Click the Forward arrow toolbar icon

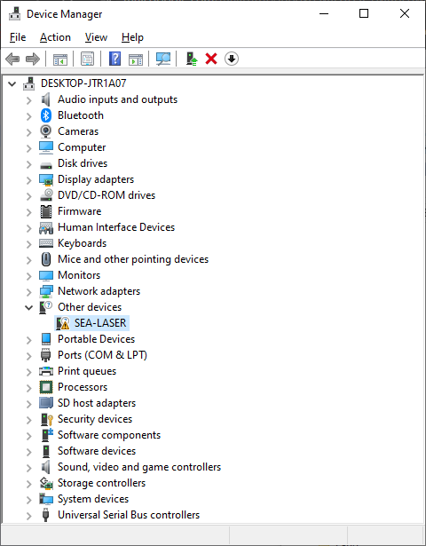pyautogui.click(x=33, y=59)
